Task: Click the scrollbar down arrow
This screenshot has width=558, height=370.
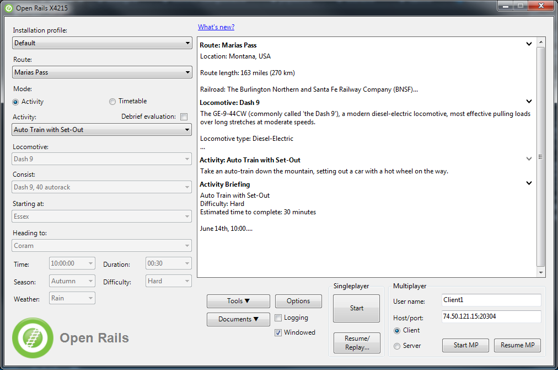Action: [540, 272]
